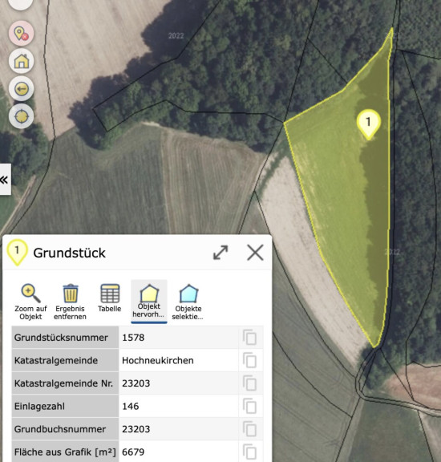Screen dimensions: 441x462
Task: Close the Grundstück info panel
Action: click(x=255, y=253)
